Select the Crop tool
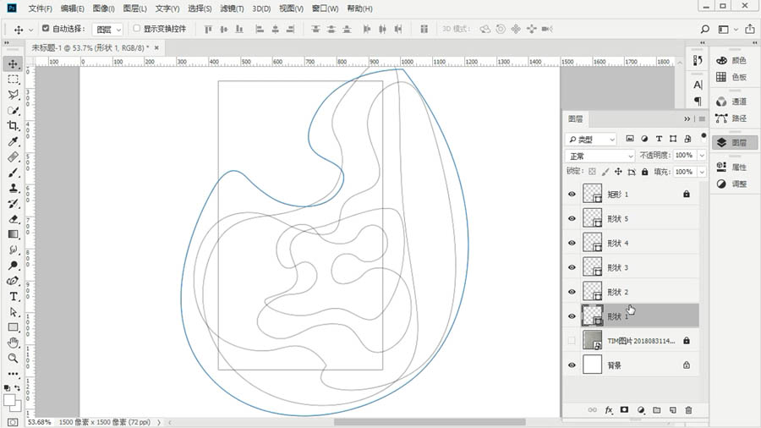Viewport: 761px width, 428px height. [14, 126]
